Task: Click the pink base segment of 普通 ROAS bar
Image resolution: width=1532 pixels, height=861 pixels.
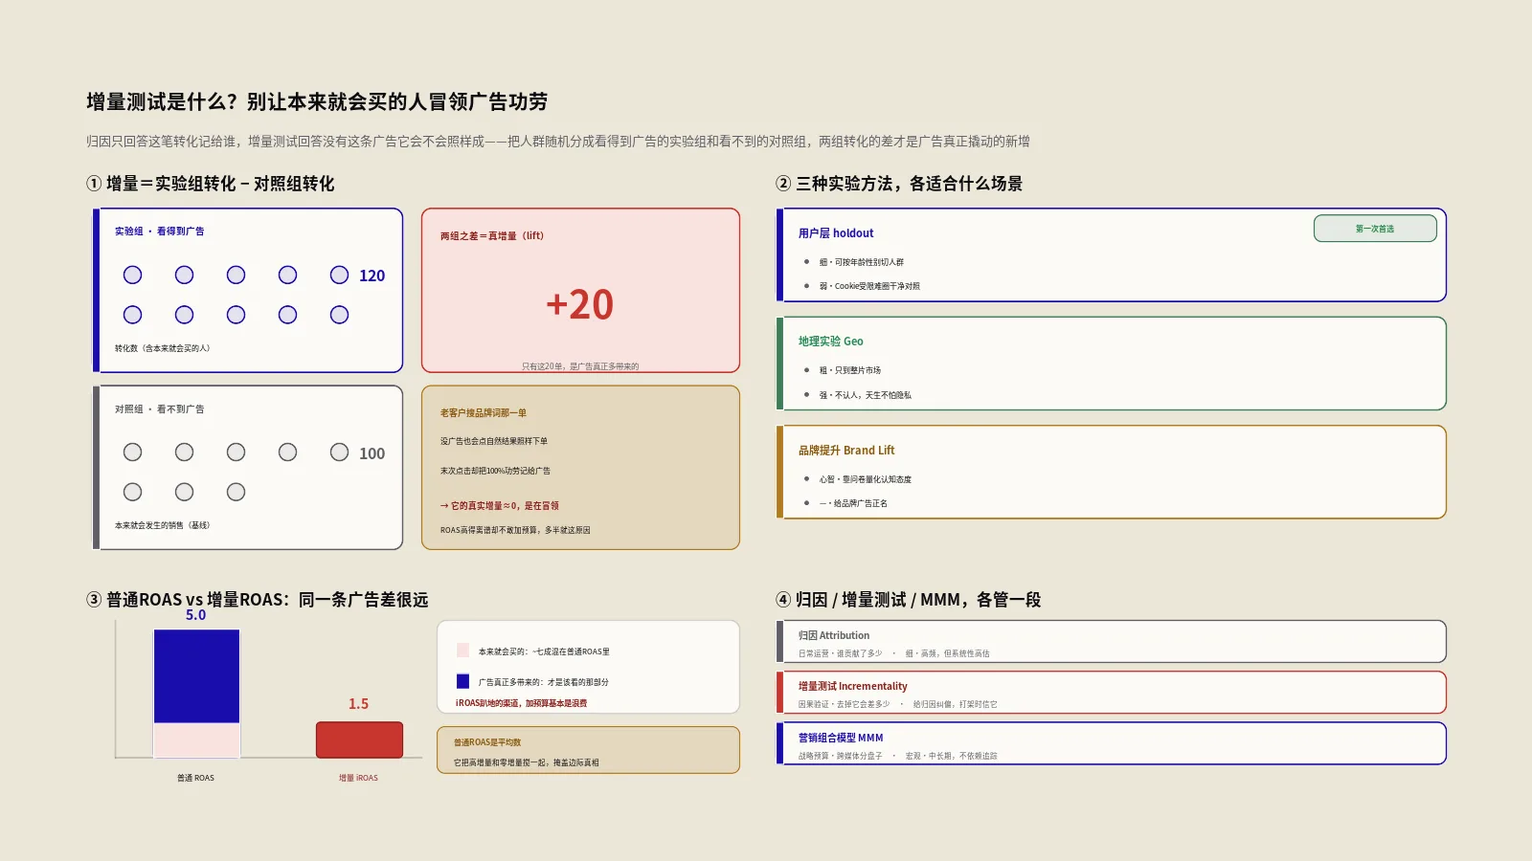Action: click(197, 740)
